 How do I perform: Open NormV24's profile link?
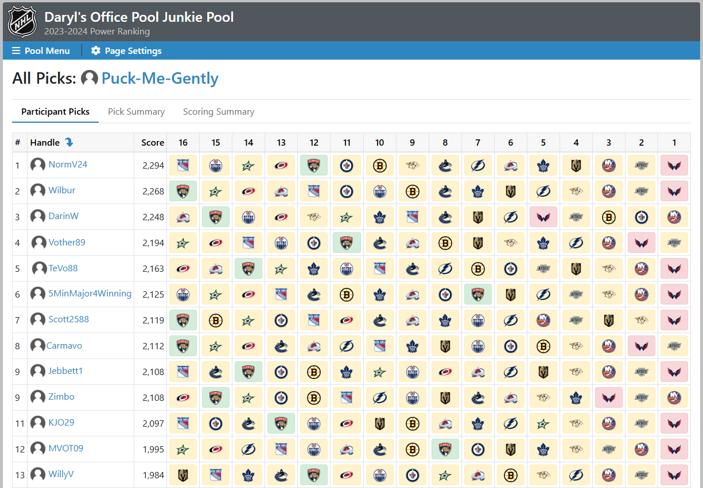point(68,165)
